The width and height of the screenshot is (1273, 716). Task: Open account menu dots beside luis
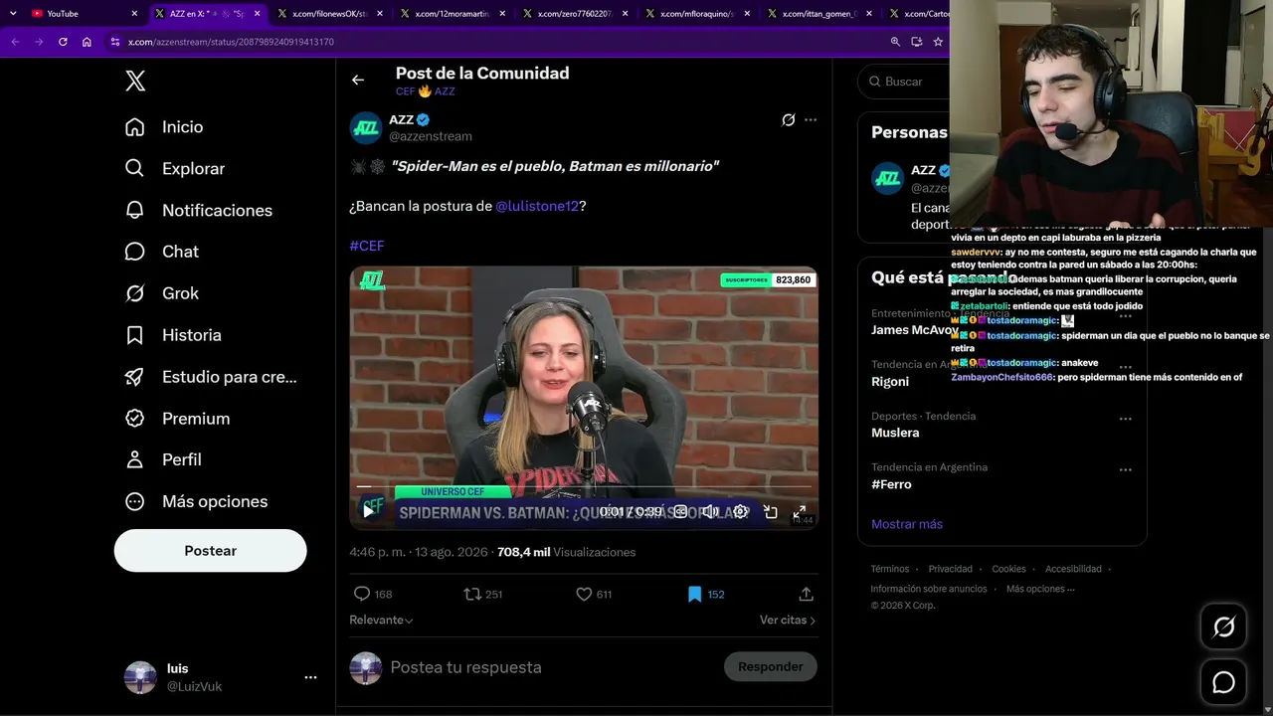click(310, 677)
